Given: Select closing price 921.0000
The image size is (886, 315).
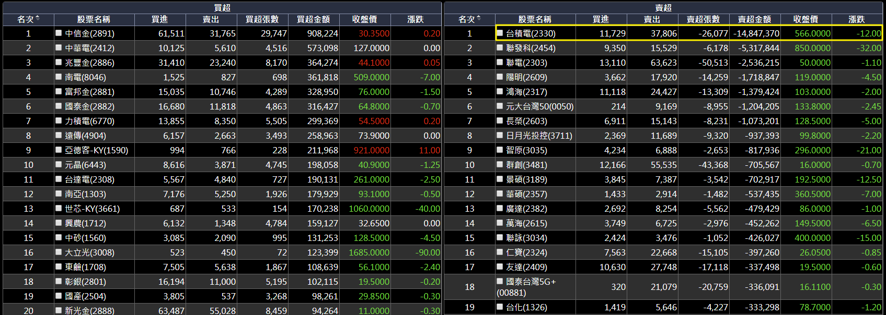Looking at the screenshot, I should [372, 150].
